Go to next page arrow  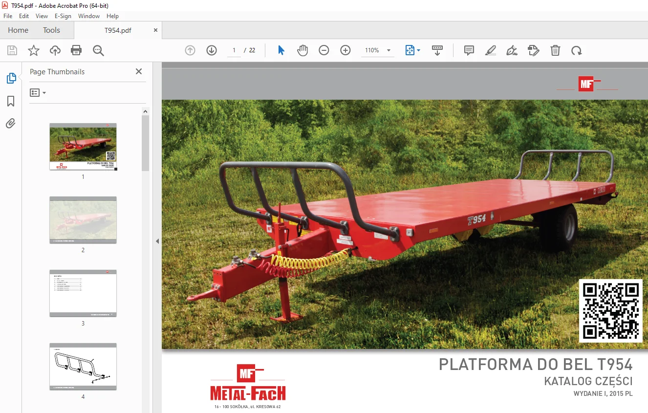tap(212, 50)
